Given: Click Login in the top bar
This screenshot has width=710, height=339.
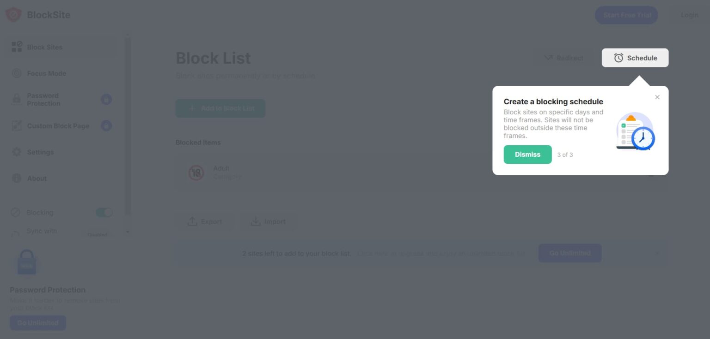Looking at the screenshot, I should [689, 15].
